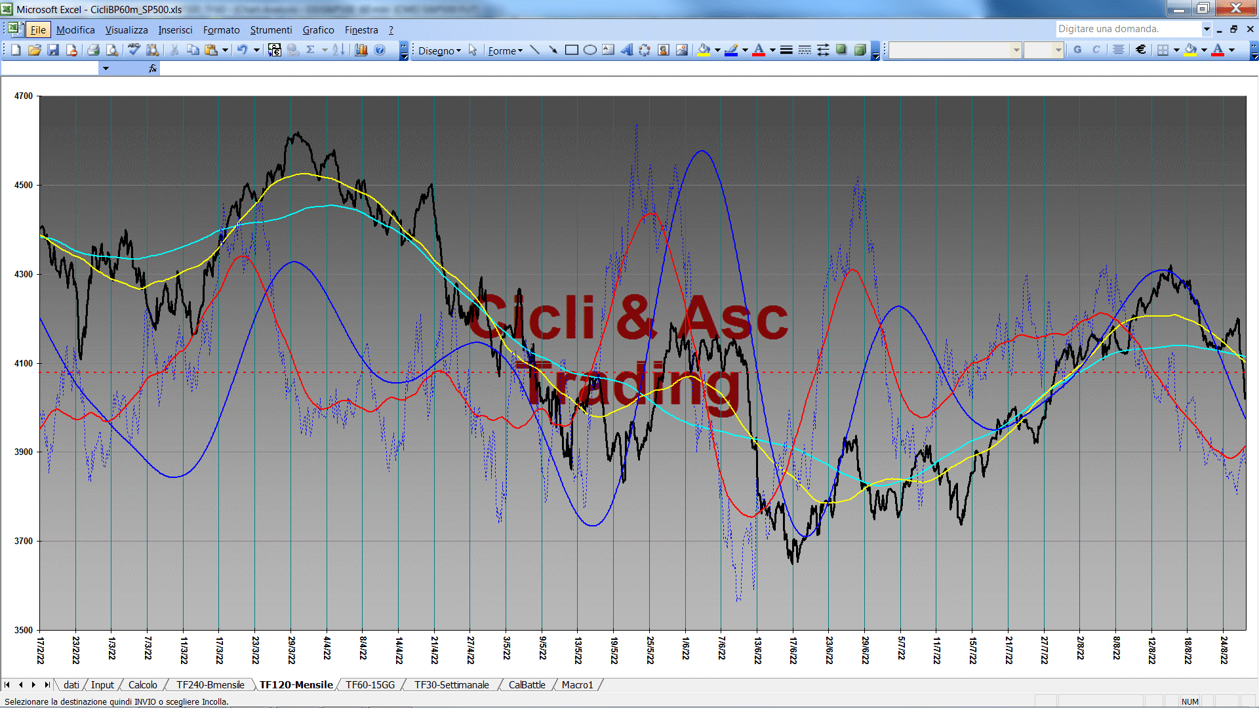1259x708 pixels.
Task: Switch to the TF240-Bmensile sheet tab
Action: click(210, 684)
